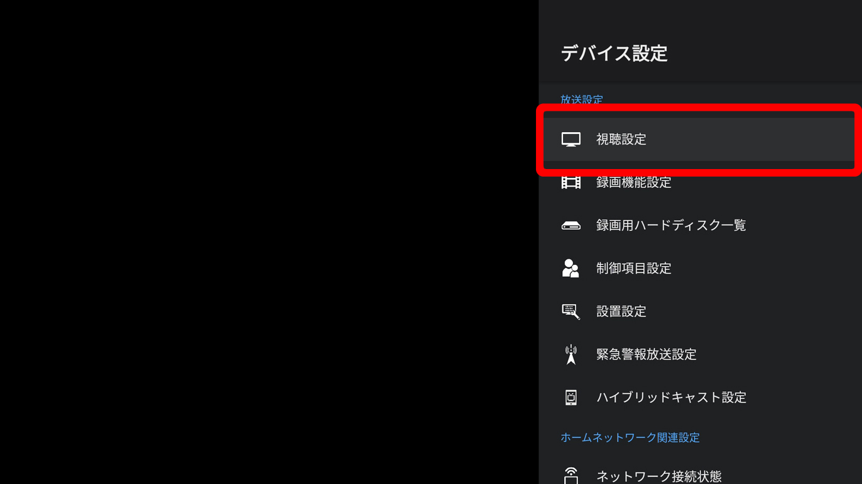Open 視聴設定 menu item
The width and height of the screenshot is (862, 484).
(700, 140)
